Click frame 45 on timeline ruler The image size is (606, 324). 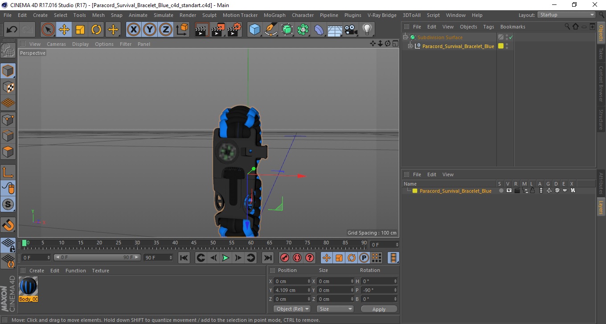tap(194, 244)
